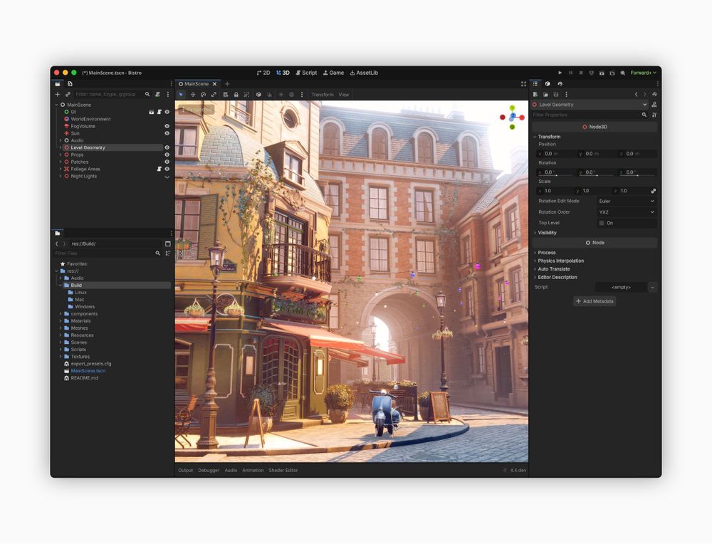Activate the Move Mode tool
Image resolution: width=712 pixels, height=544 pixels.
click(x=192, y=95)
